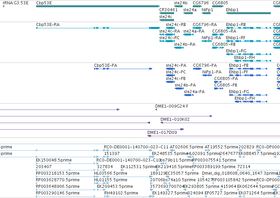Open protein NiPp1-PA
The width and height of the screenshot is (280, 198).
207,75
